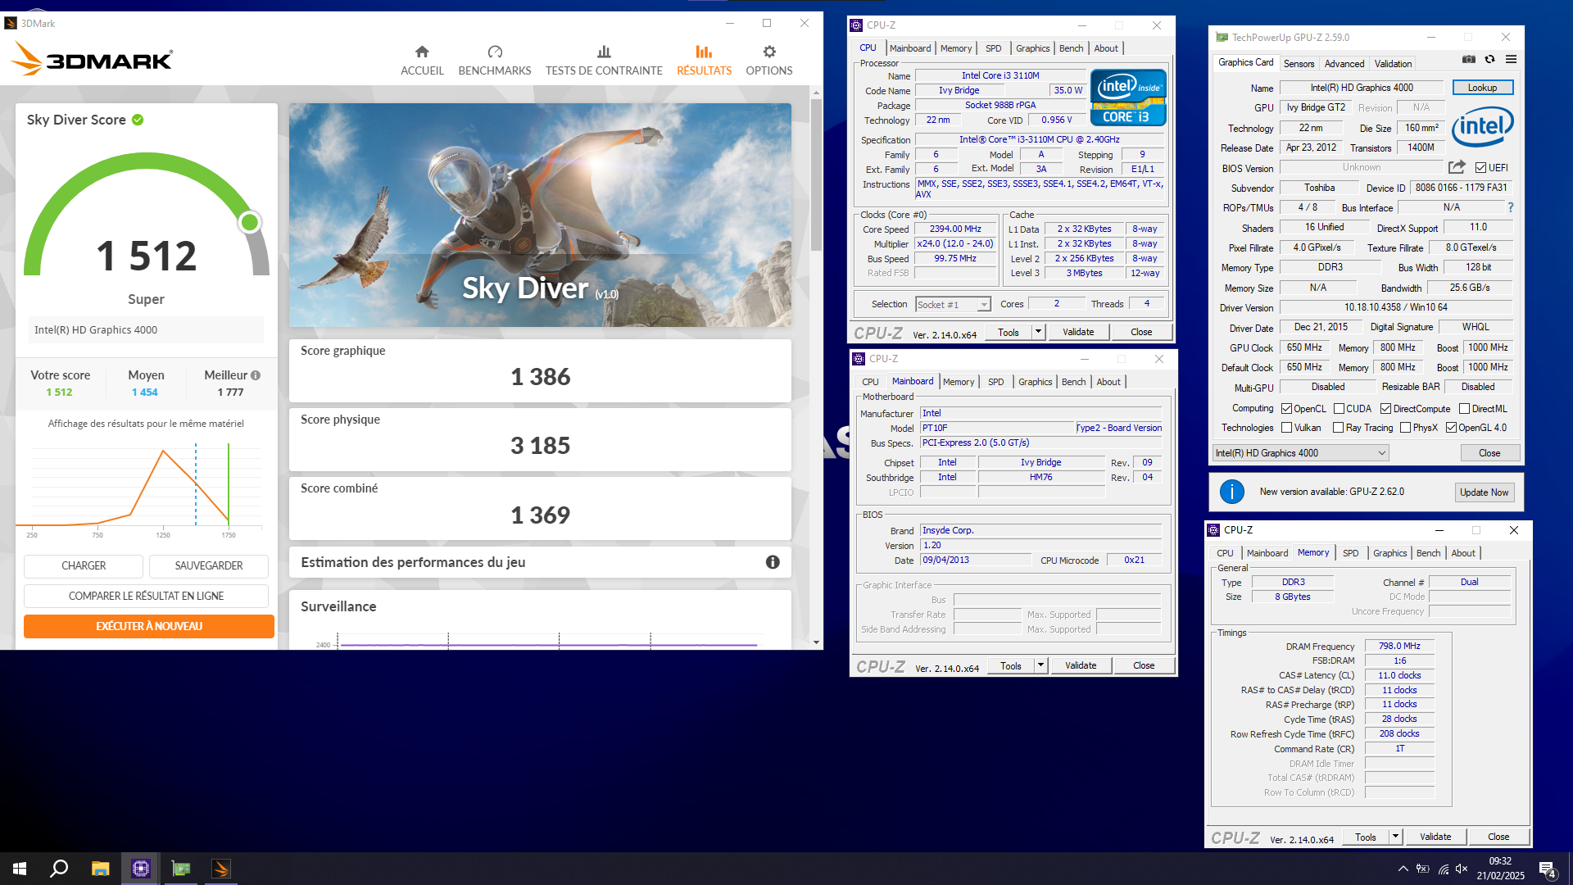
Task: Click the GPU-Z screenshot camera icon
Action: click(1469, 59)
